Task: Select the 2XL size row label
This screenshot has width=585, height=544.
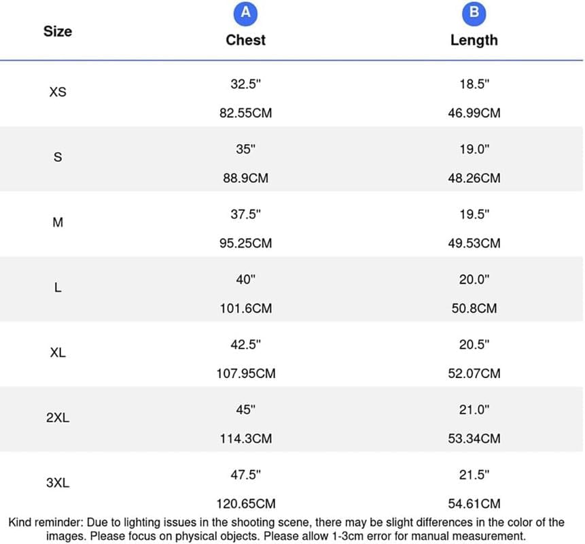Action: pos(58,418)
